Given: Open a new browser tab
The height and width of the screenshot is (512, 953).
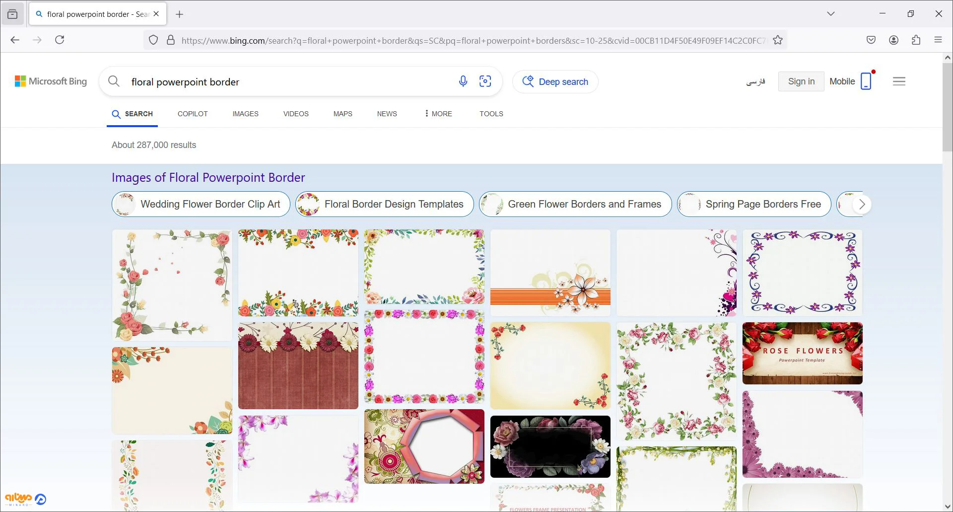Looking at the screenshot, I should (x=180, y=14).
